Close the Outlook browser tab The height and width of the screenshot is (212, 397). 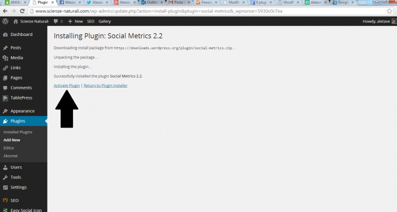coord(161,3)
